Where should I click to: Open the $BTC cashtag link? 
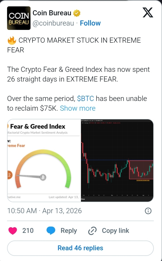(x=85, y=99)
